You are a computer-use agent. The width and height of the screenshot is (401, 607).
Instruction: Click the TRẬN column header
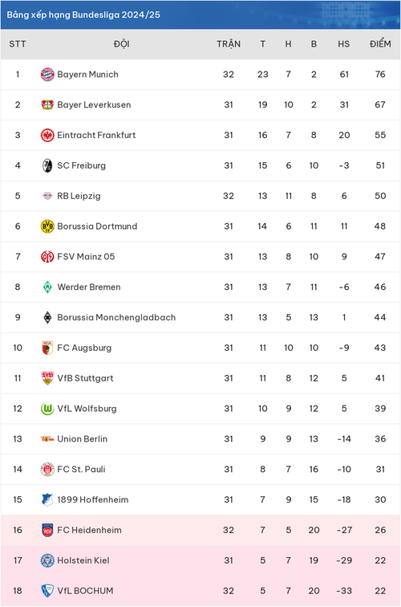click(x=229, y=44)
